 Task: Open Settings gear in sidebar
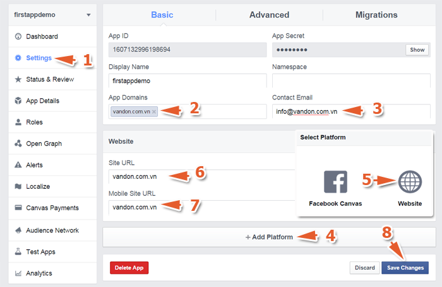point(18,58)
